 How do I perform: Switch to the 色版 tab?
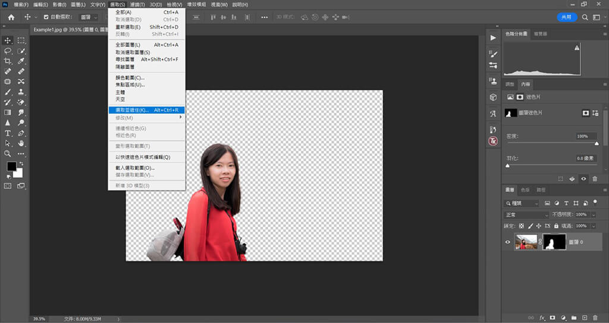pyautogui.click(x=525, y=190)
